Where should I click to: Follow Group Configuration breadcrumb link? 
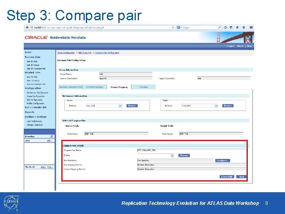click(66, 53)
